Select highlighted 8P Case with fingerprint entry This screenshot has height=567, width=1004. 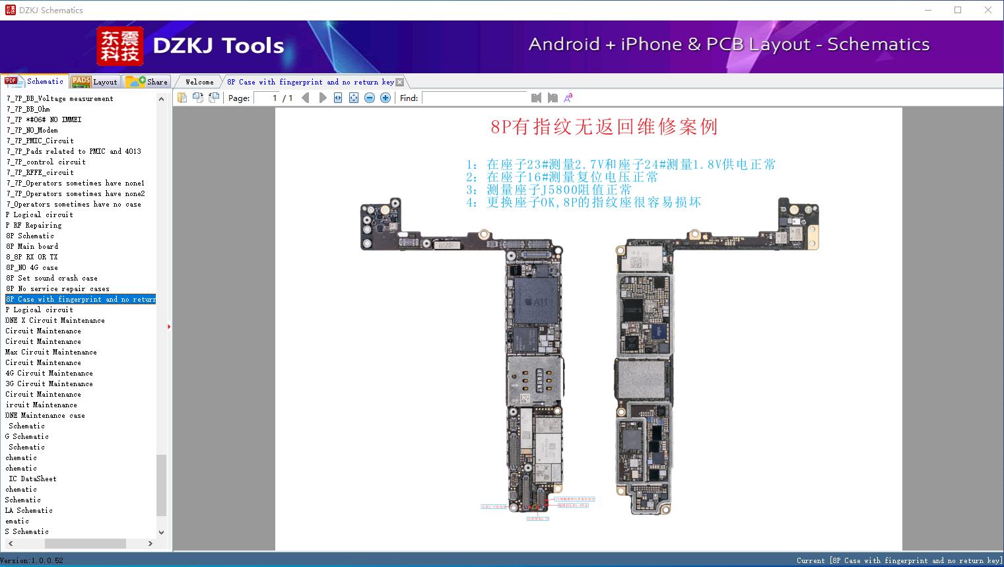pyautogui.click(x=81, y=299)
